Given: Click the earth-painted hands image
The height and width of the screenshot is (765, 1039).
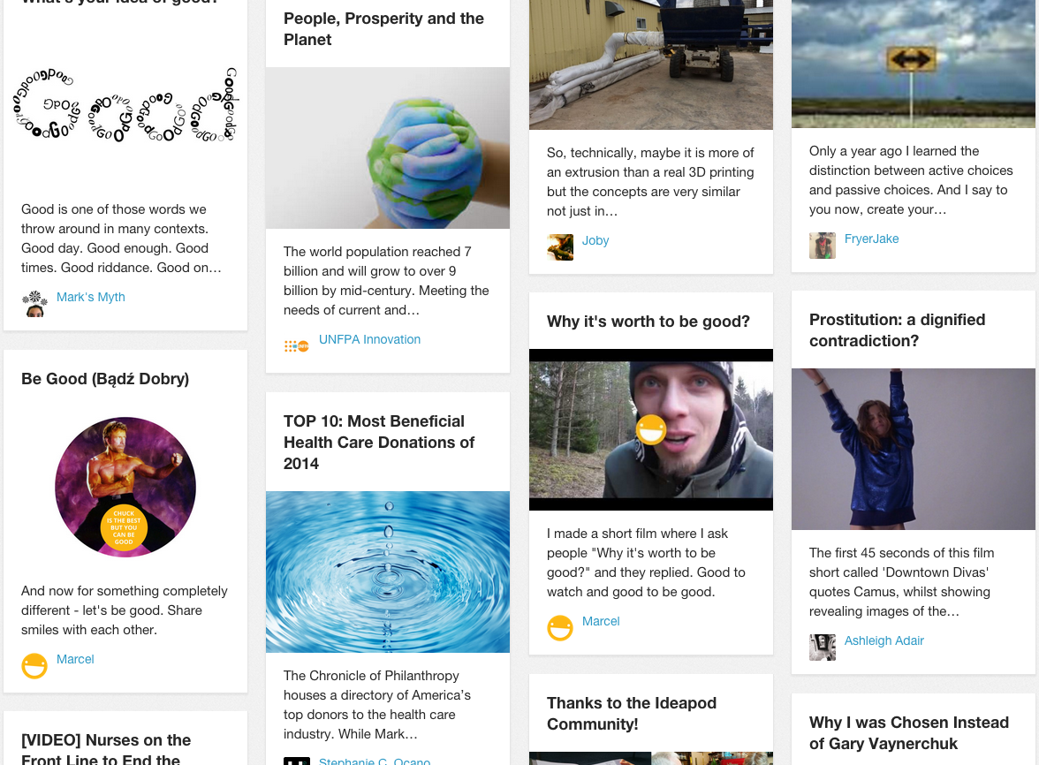Looking at the screenshot, I should (388, 148).
